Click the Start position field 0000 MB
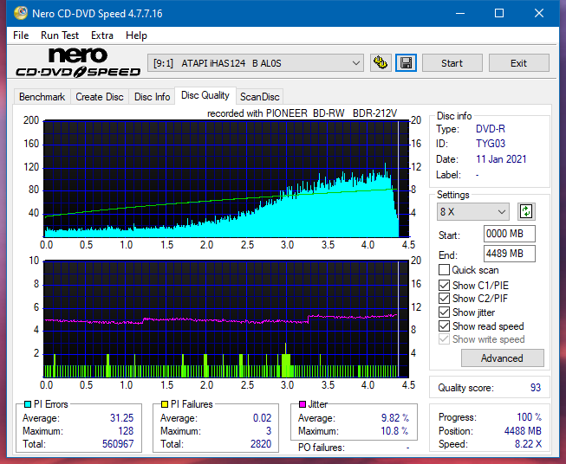Image resolution: width=566 pixels, height=464 pixels. click(x=509, y=234)
